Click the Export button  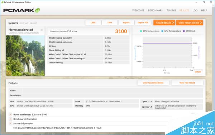(x=126, y=22)
